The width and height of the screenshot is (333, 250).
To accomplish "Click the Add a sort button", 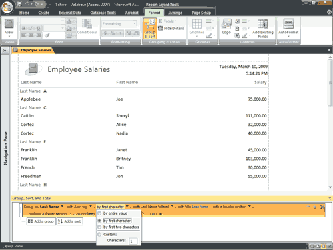I will pos(70,221).
